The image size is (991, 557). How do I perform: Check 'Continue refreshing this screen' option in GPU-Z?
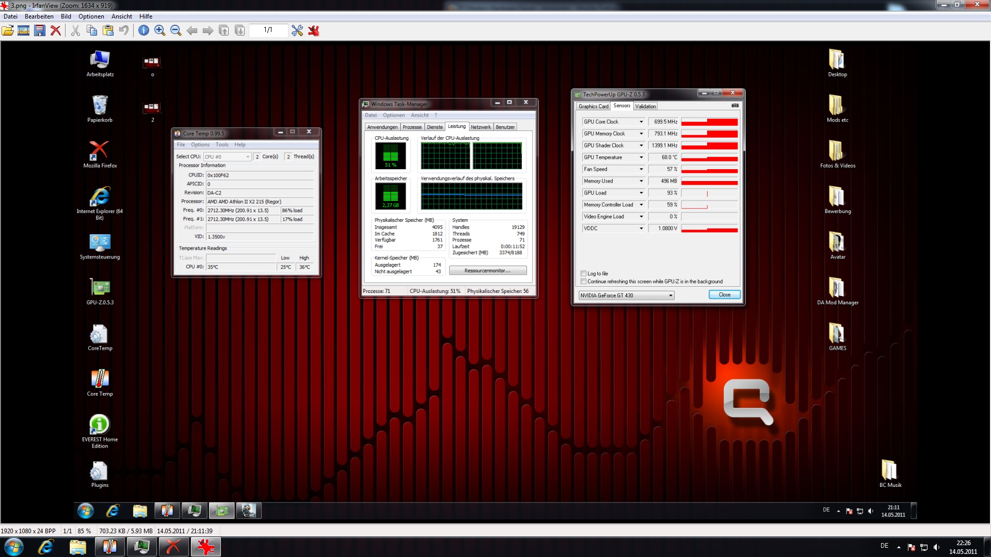(583, 282)
